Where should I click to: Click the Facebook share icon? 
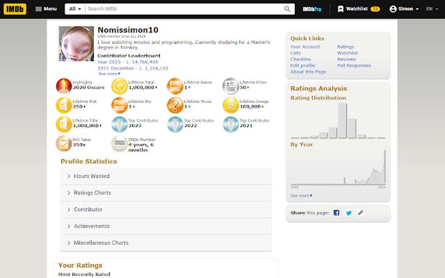[x=336, y=213]
